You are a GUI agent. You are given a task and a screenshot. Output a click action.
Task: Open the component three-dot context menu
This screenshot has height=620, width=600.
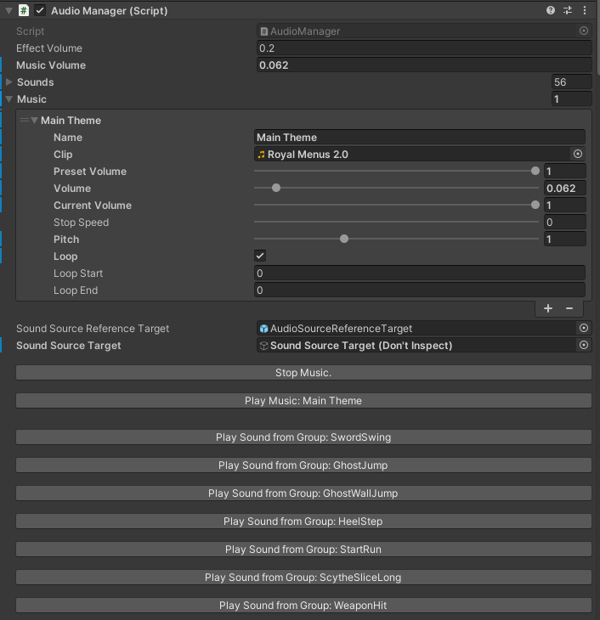585,10
